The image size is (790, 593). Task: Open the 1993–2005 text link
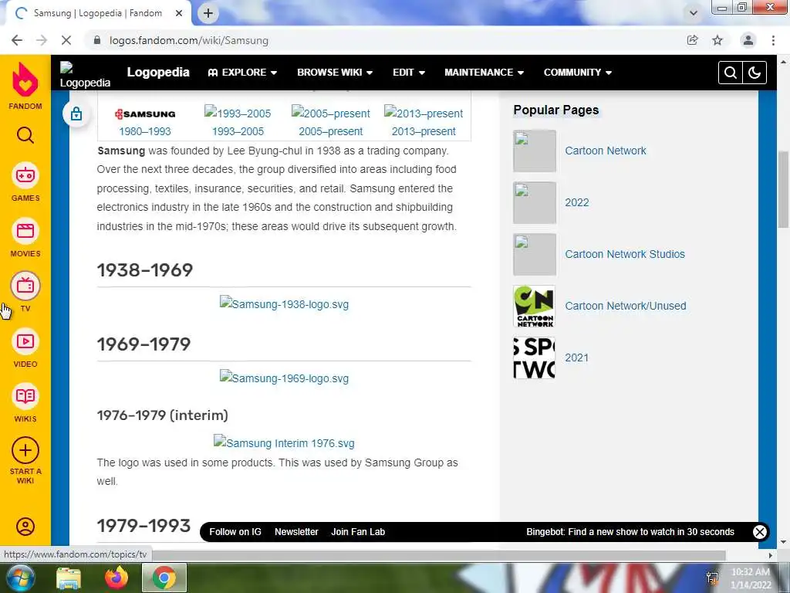tap(238, 131)
